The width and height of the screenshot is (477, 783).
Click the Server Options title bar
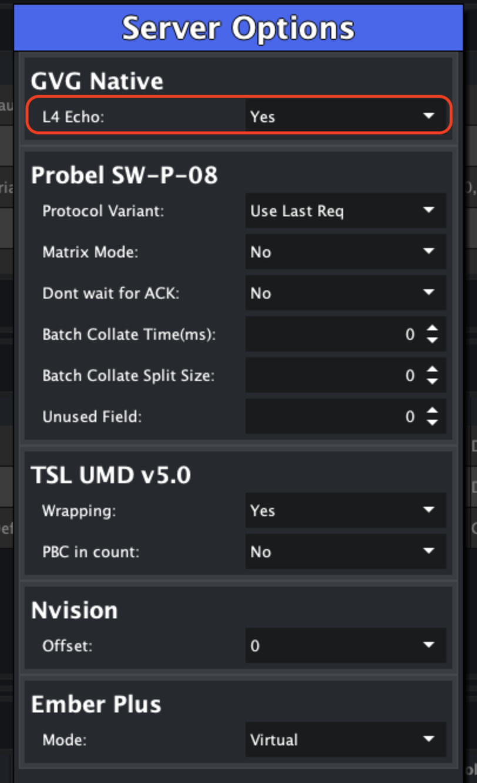coord(238,27)
